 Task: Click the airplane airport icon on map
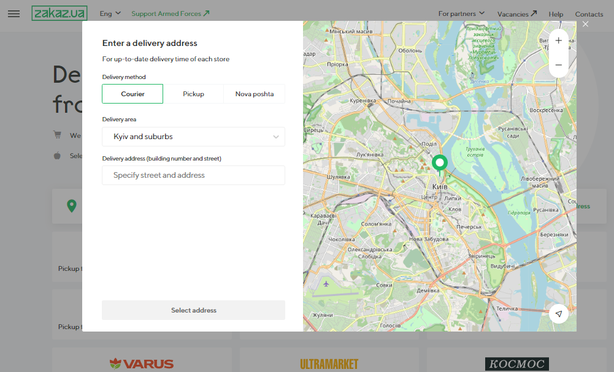(x=326, y=284)
